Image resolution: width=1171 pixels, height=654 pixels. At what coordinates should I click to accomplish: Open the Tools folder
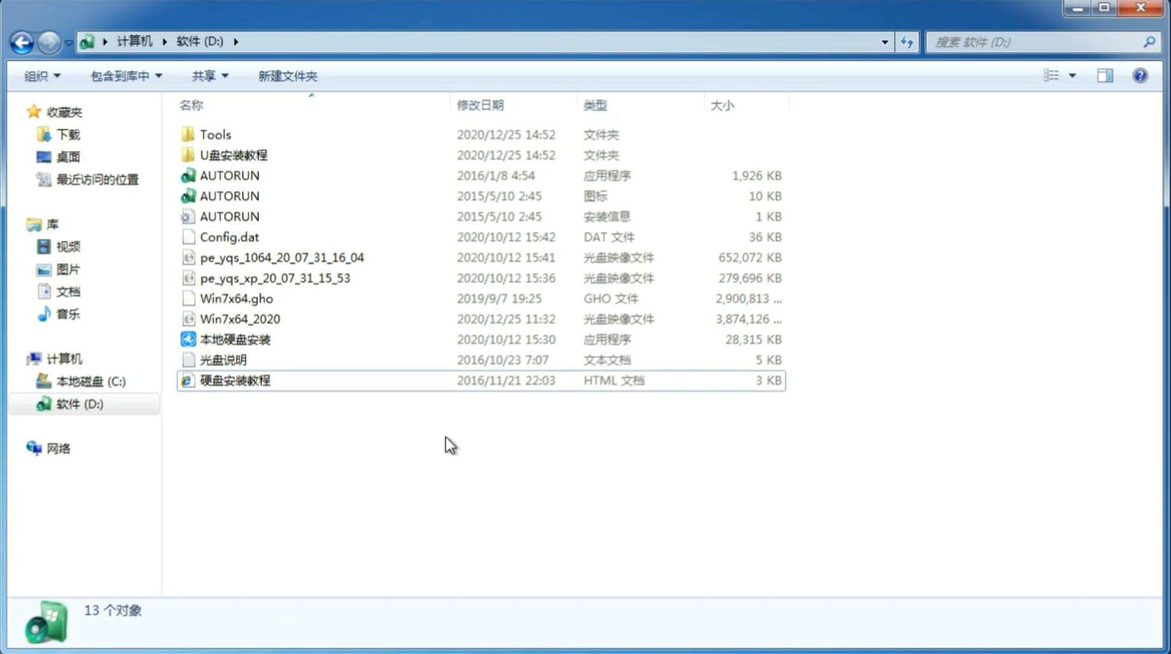[x=214, y=134]
